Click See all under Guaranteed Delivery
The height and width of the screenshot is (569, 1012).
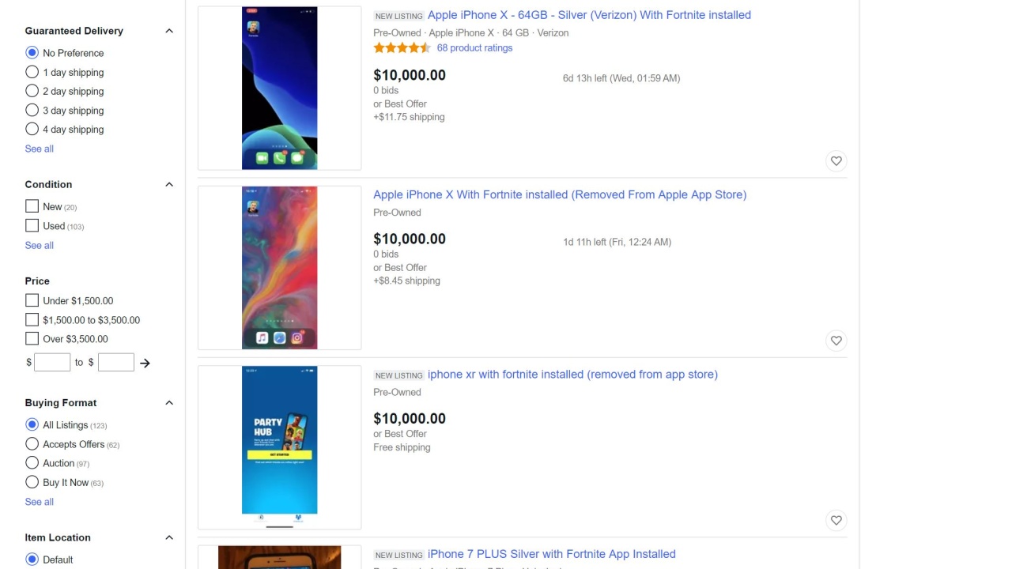40,149
